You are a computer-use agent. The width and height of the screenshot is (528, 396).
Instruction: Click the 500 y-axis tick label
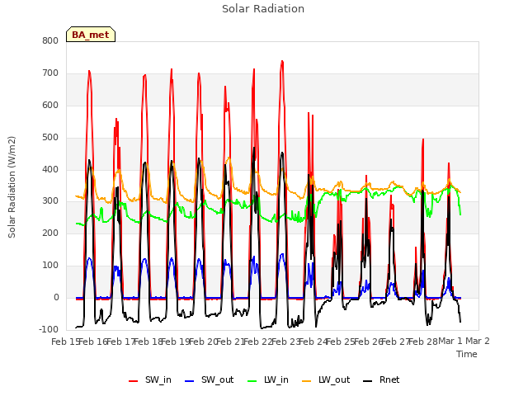[50, 137]
